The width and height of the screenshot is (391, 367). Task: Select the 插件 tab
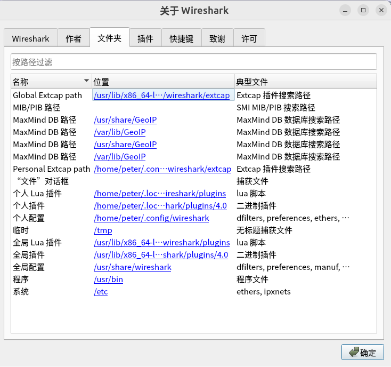click(x=145, y=38)
